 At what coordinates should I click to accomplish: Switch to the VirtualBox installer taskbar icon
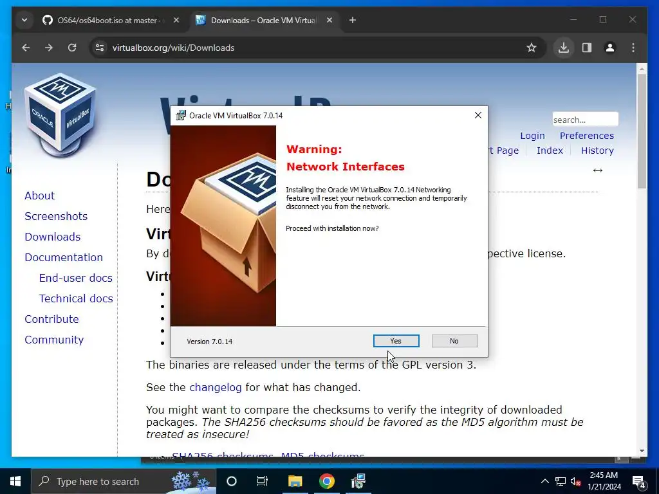pyautogui.click(x=358, y=481)
